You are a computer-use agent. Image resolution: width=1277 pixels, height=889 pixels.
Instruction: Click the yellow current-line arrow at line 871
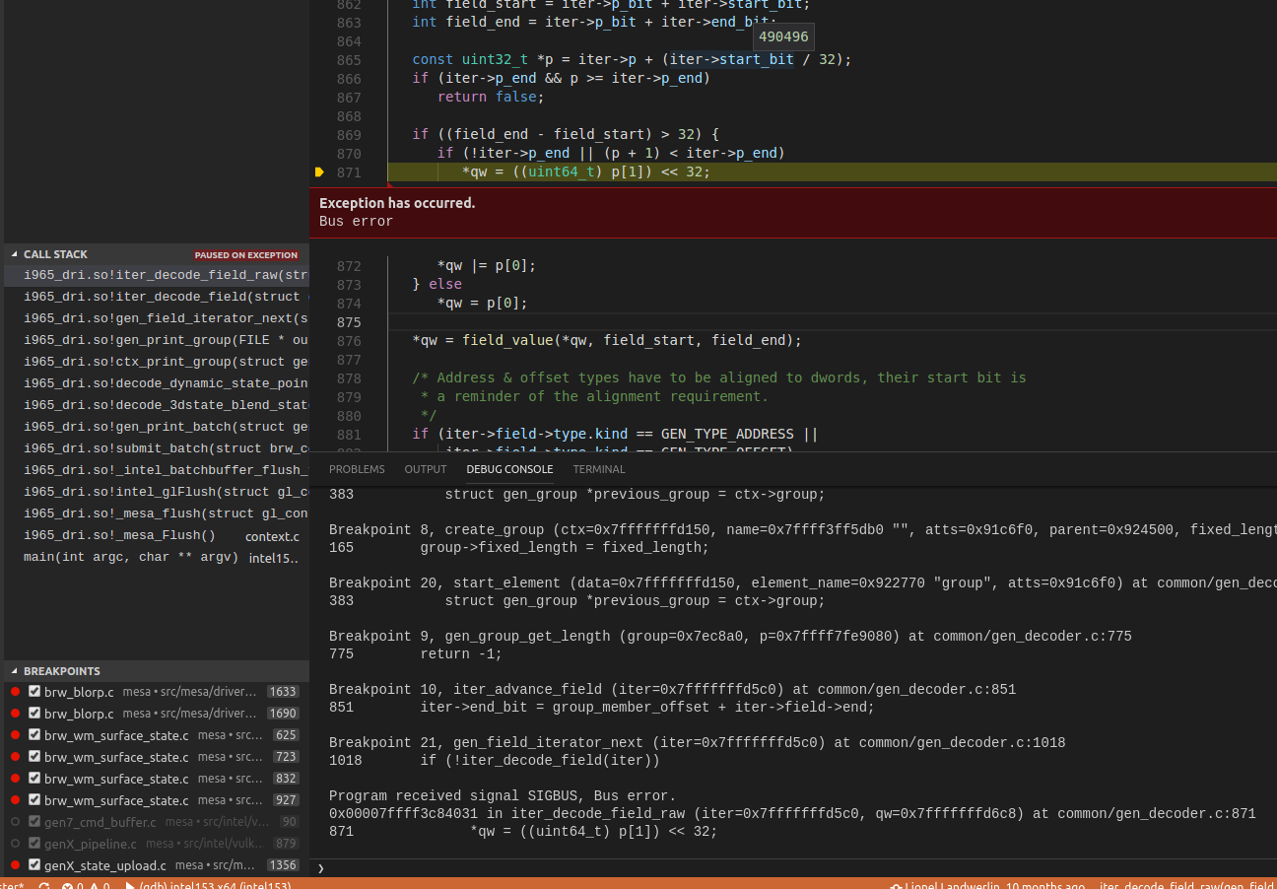[x=319, y=172]
